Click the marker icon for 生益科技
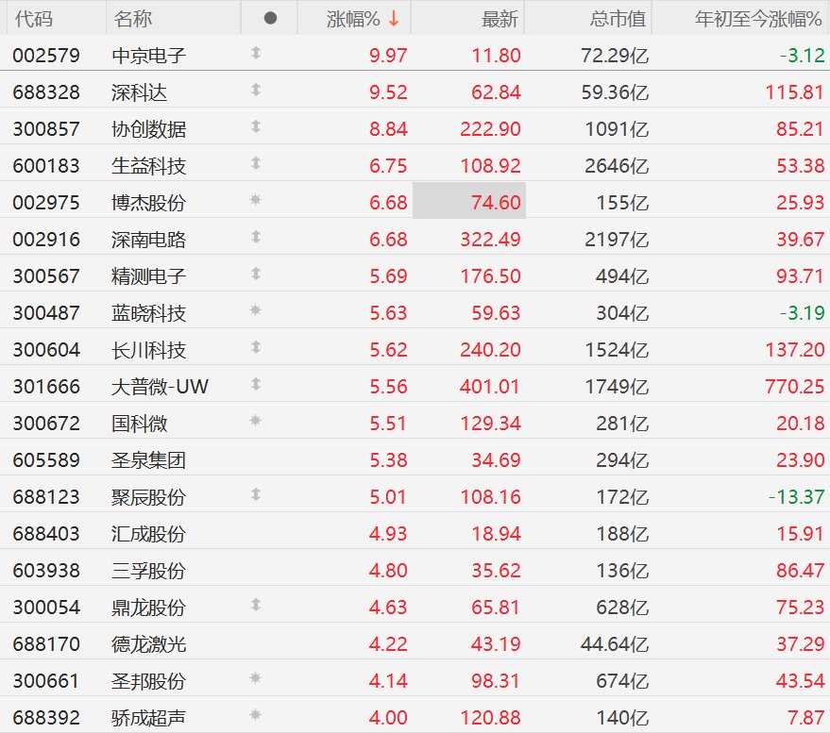Screen dimensions: 830x733 (x=256, y=163)
